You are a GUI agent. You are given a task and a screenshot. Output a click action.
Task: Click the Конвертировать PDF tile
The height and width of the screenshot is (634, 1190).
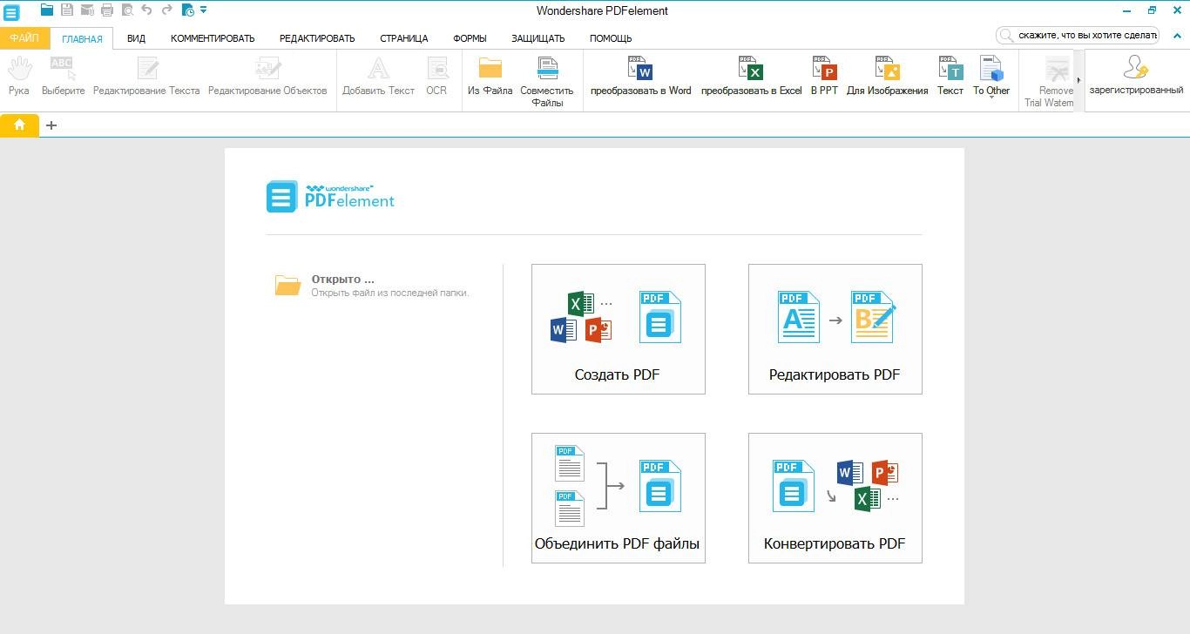pyautogui.click(x=835, y=498)
